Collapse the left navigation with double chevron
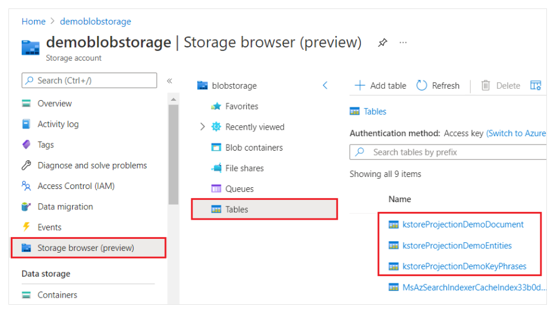553x309 pixels. 170,81
